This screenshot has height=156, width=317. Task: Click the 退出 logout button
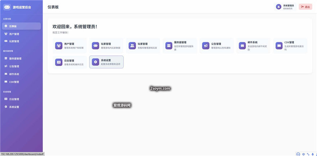(x=305, y=7)
